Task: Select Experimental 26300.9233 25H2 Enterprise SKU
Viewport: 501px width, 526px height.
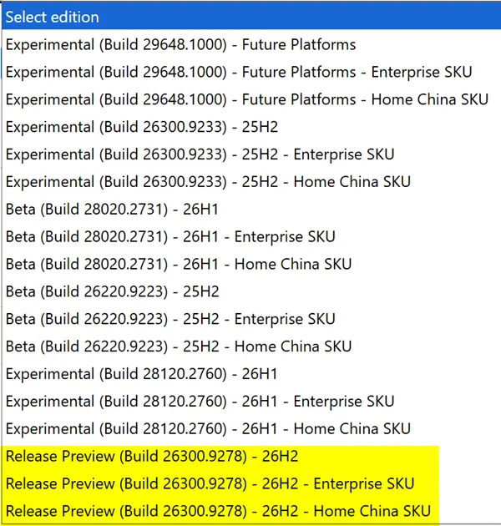Action: (x=251, y=154)
